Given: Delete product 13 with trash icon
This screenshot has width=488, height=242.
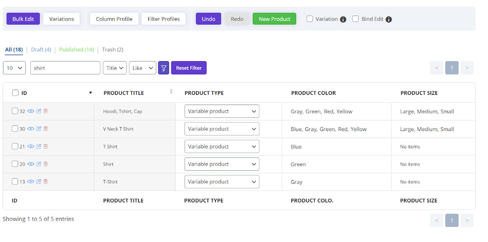Looking at the screenshot, I should click(46, 181).
